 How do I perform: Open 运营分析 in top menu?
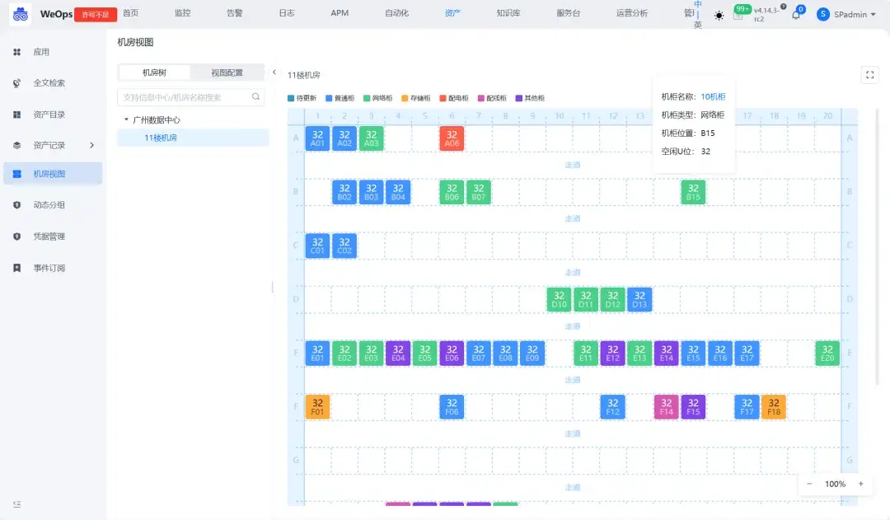pos(632,13)
